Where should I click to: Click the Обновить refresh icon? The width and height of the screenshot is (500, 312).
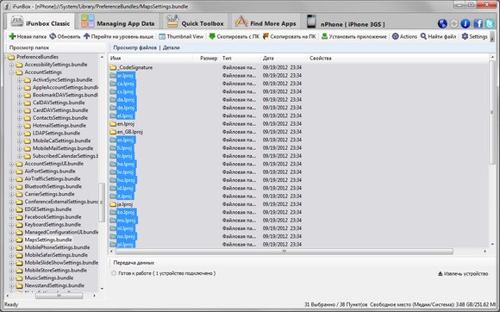point(53,36)
